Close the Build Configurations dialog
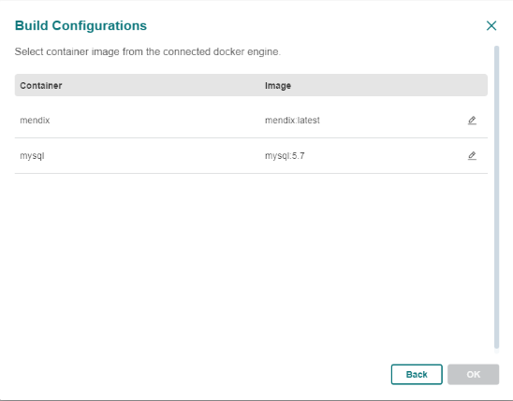Viewport: 513px width, 401px height. point(491,26)
